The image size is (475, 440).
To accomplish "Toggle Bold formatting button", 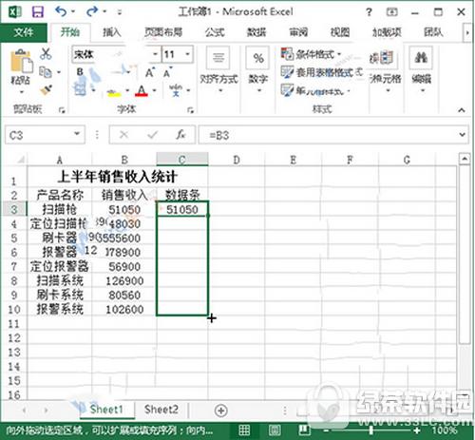I will click(x=80, y=72).
